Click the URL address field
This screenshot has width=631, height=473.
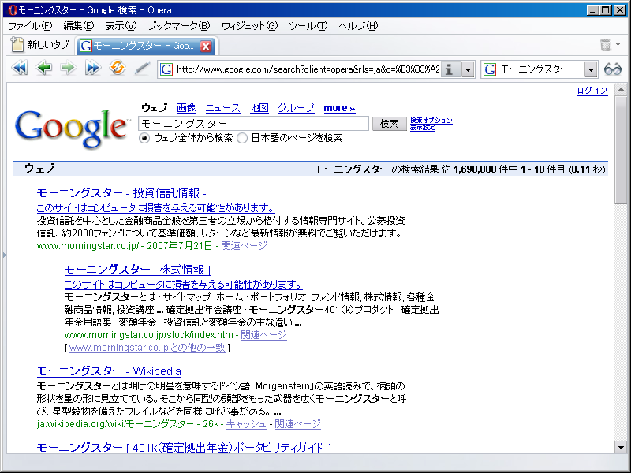(308, 69)
